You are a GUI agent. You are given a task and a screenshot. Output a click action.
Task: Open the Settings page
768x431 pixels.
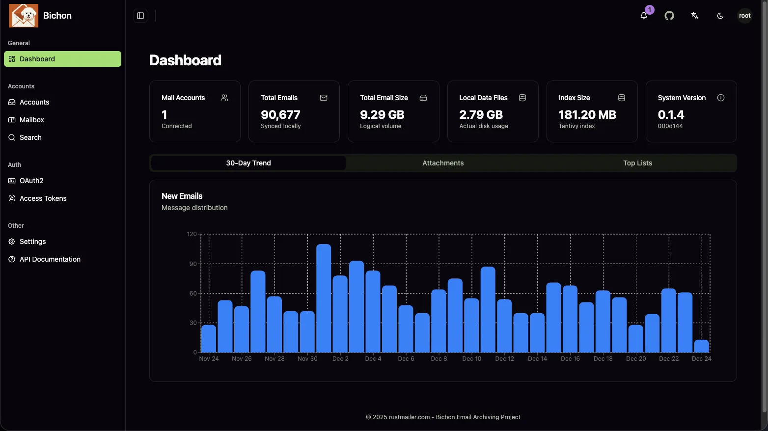tap(32, 242)
